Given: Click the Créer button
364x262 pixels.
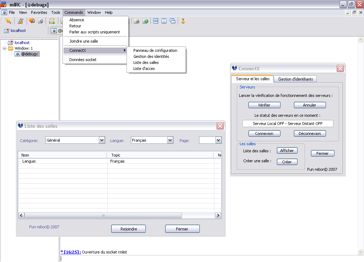Looking at the screenshot, I should (287, 162).
